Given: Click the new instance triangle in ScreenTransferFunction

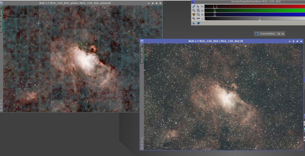Looking at the screenshot, I should [194, 23].
